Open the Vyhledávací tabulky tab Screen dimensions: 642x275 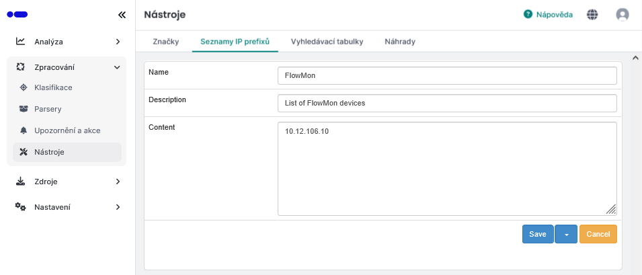click(x=327, y=42)
